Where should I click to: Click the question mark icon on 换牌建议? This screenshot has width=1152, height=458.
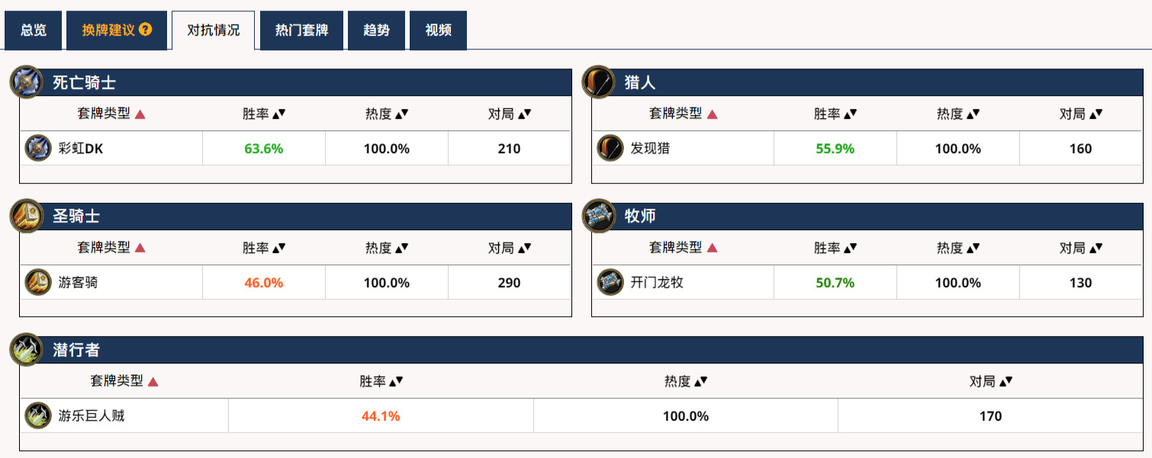point(146,30)
